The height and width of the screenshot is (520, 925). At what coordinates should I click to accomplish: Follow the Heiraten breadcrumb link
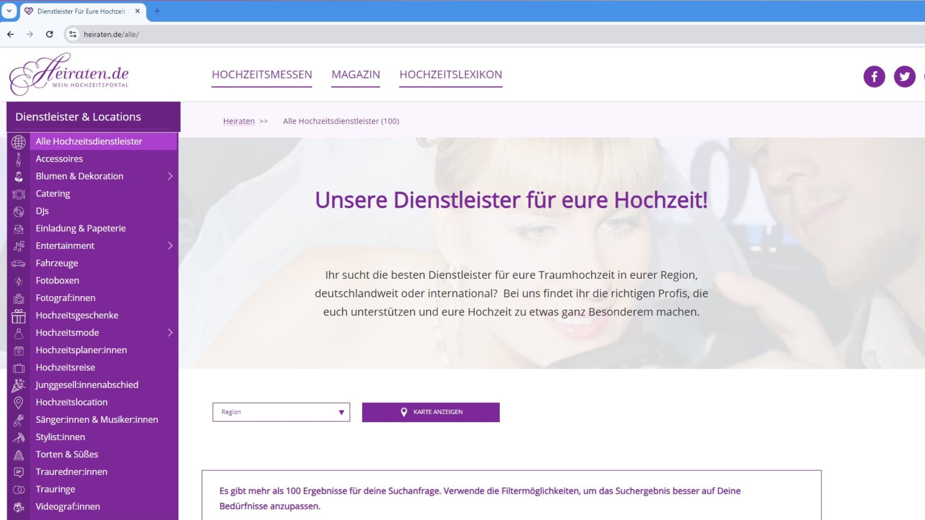click(238, 121)
